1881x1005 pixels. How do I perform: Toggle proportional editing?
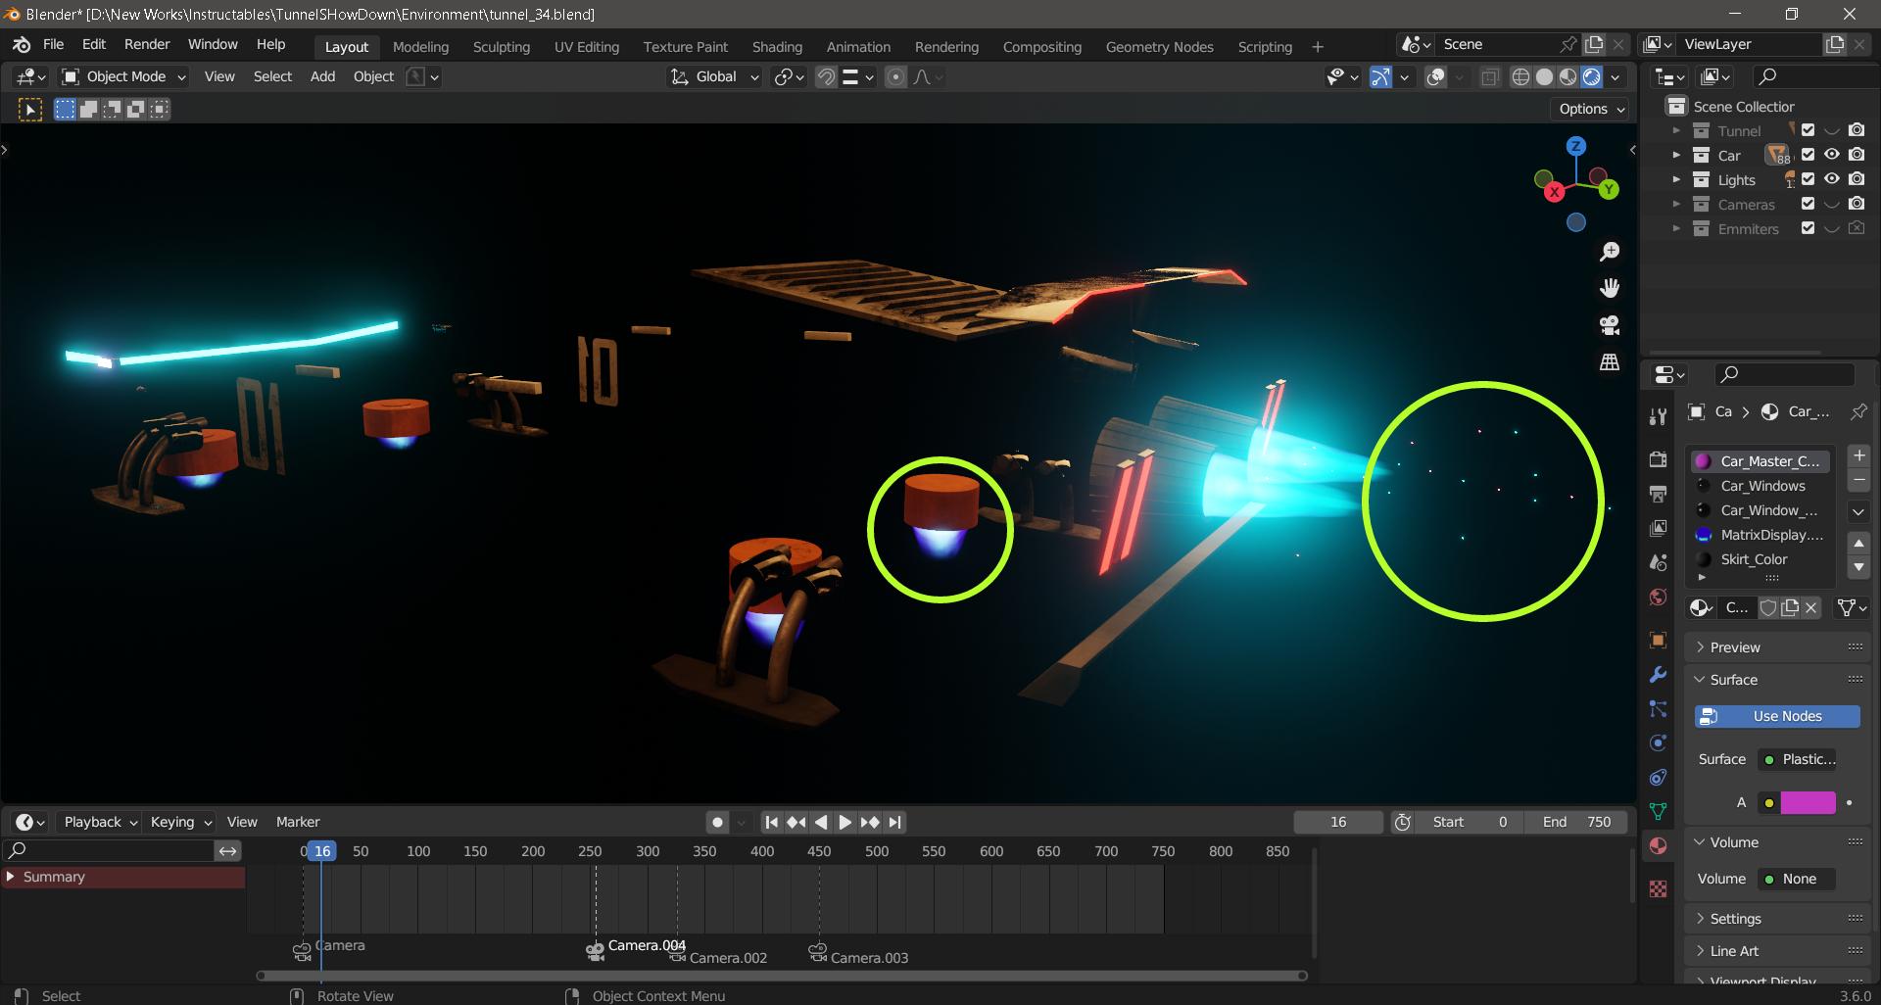click(x=895, y=76)
